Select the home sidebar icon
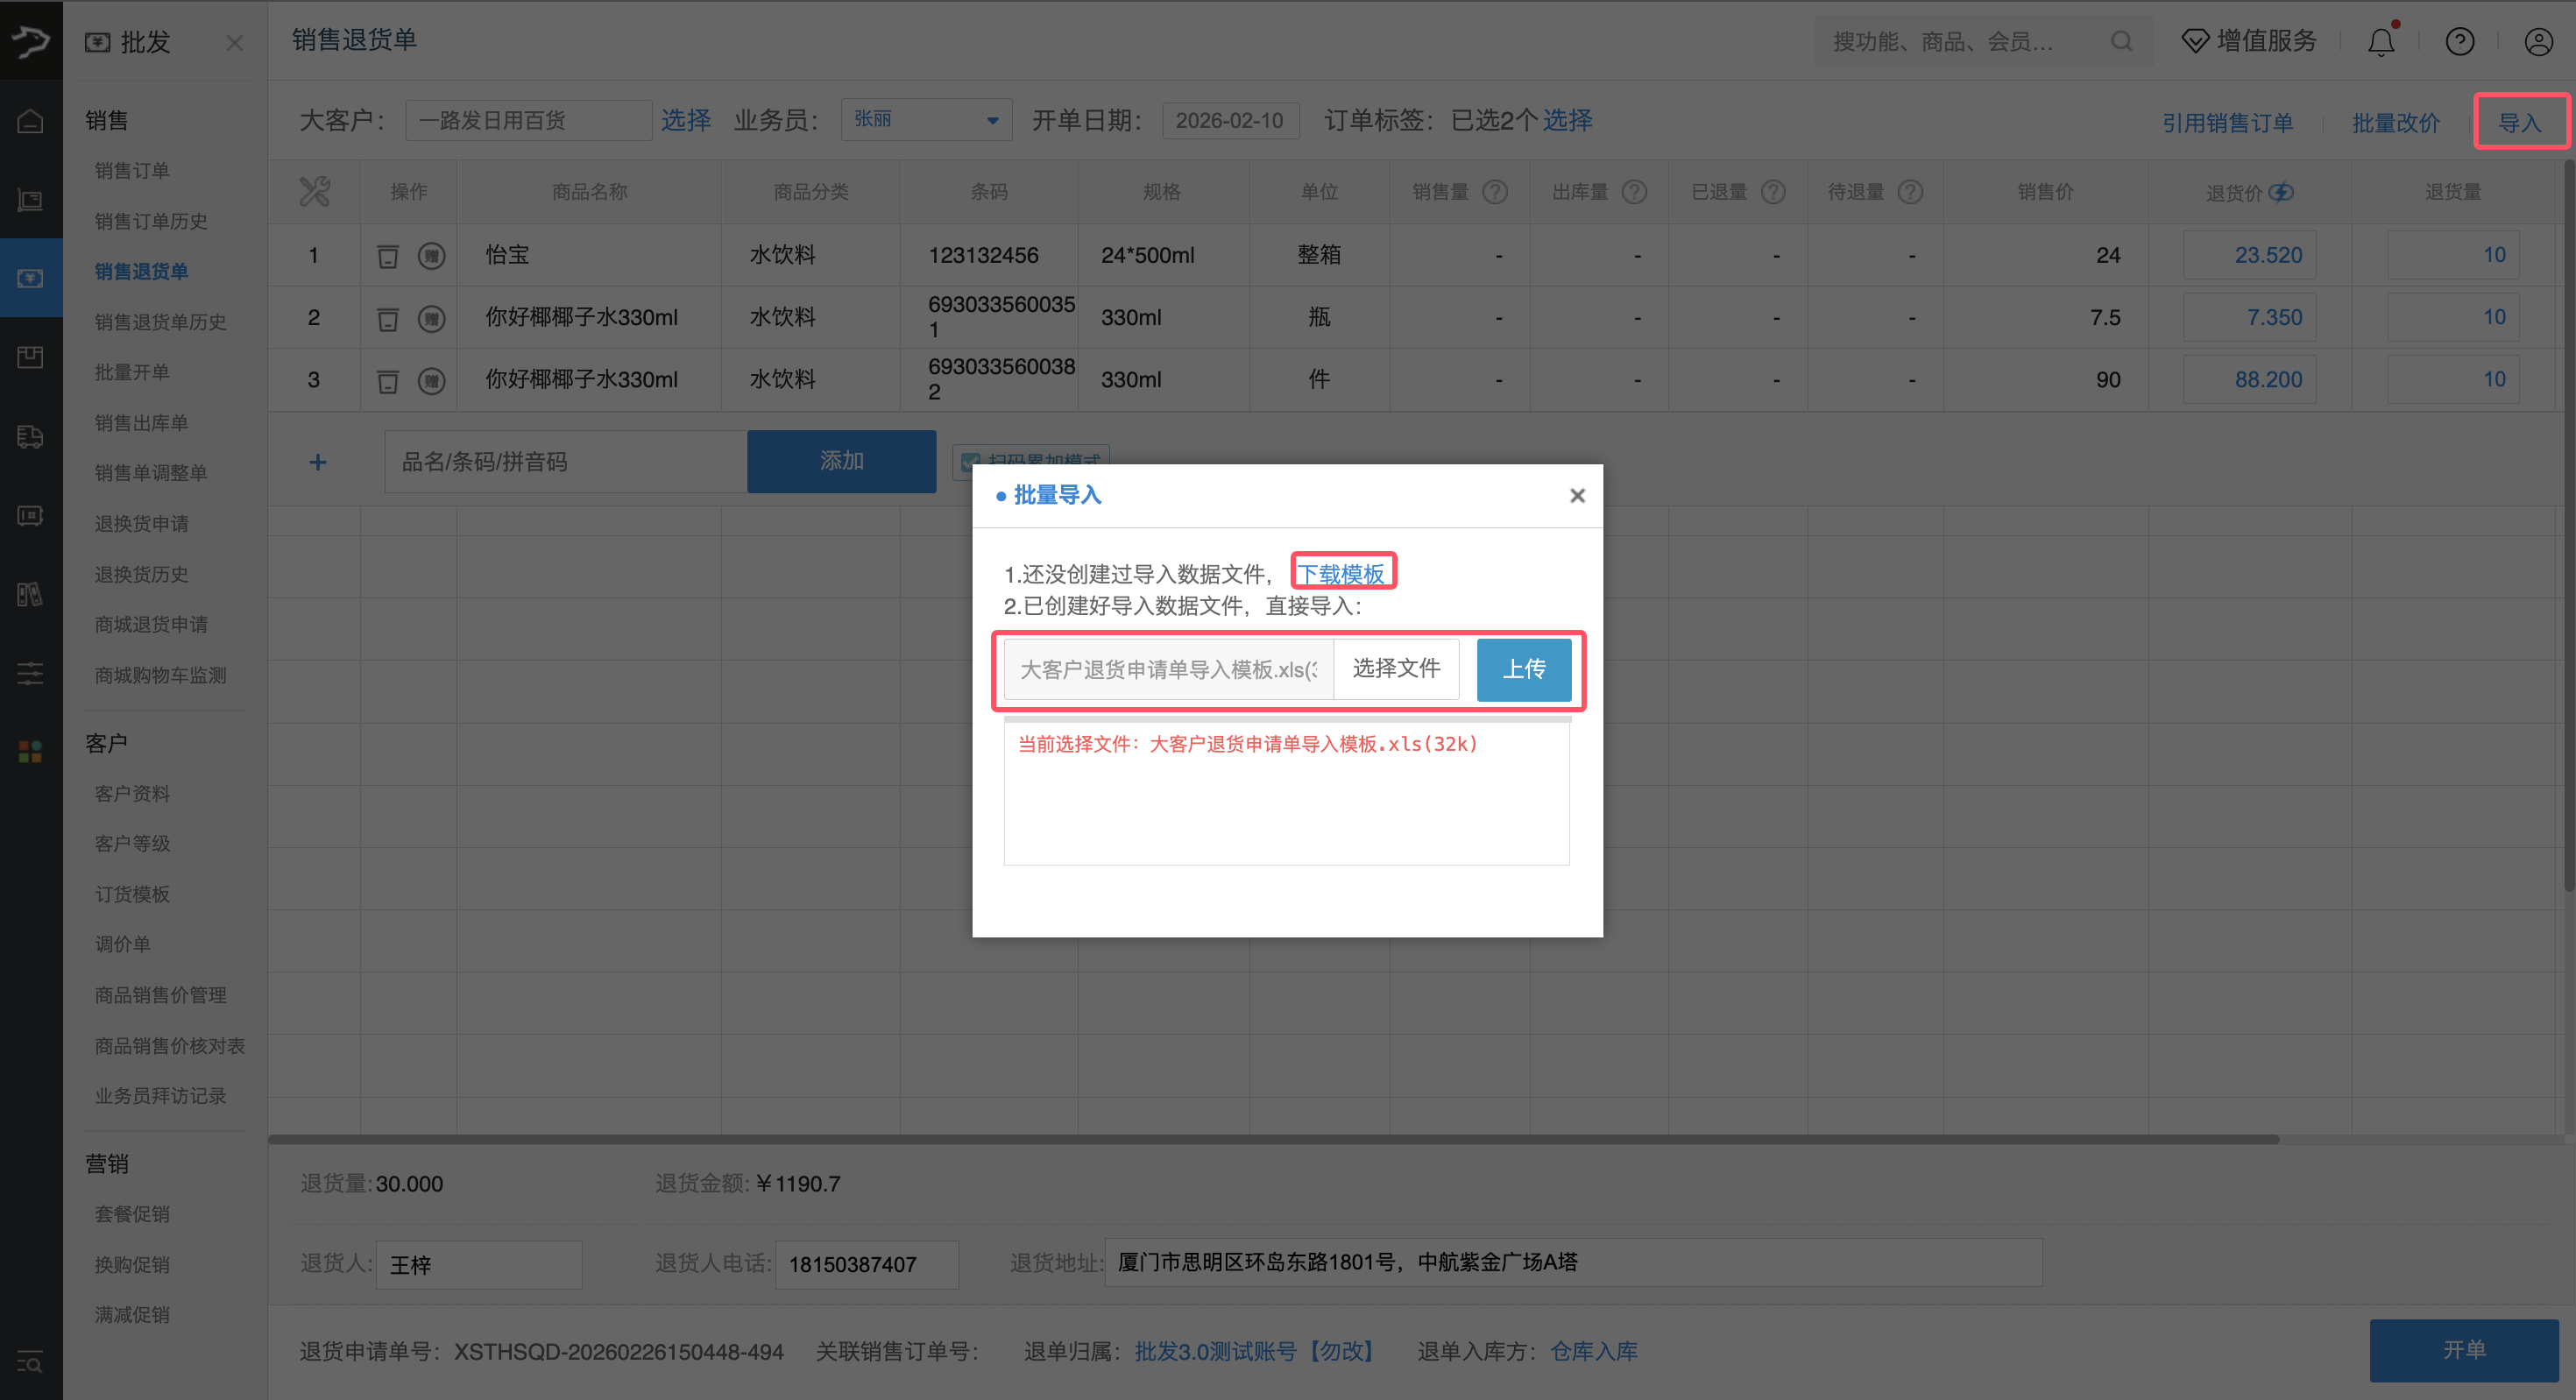The height and width of the screenshot is (1400, 2576). coord(29,119)
